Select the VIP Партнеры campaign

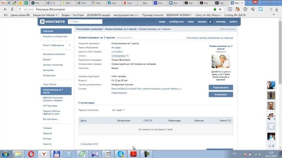(50, 106)
